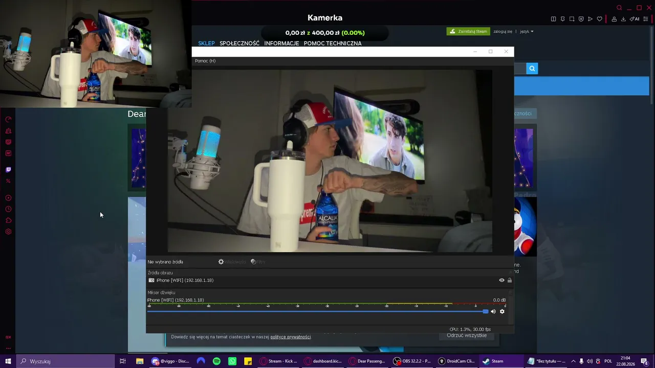The height and width of the screenshot is (368, 655).
Task: Open the percent deals icon in sidebar
Action: pyautogui.click(x=8, y=181)
